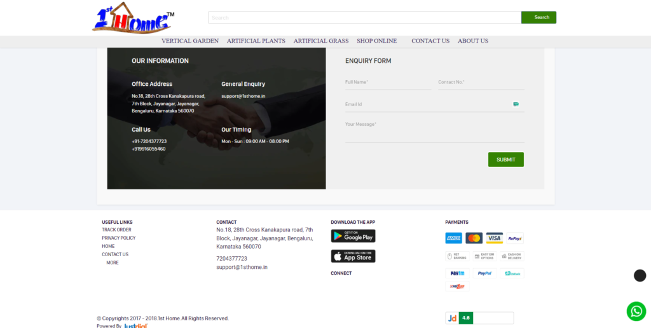Select the Mastercard payment icon
Viewport: 651px width, 328px height.
[474, 238]
